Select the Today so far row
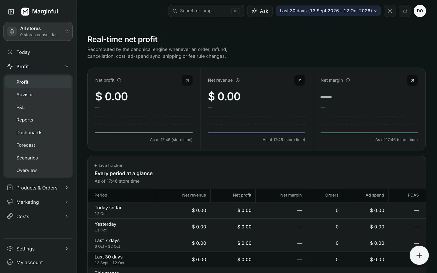 (256, 210)
